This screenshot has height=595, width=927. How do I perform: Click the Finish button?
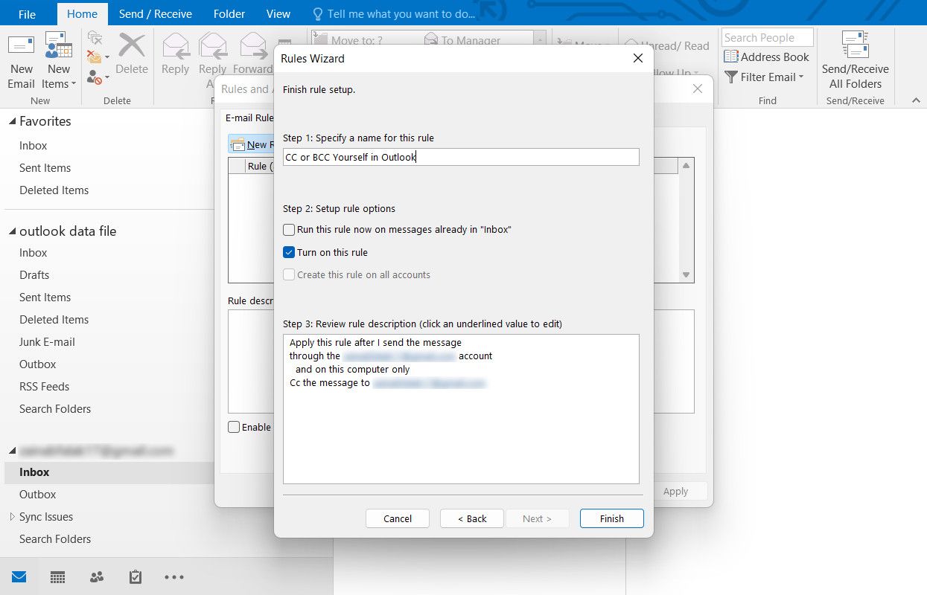pyautogui.click(x=611, y=518)
